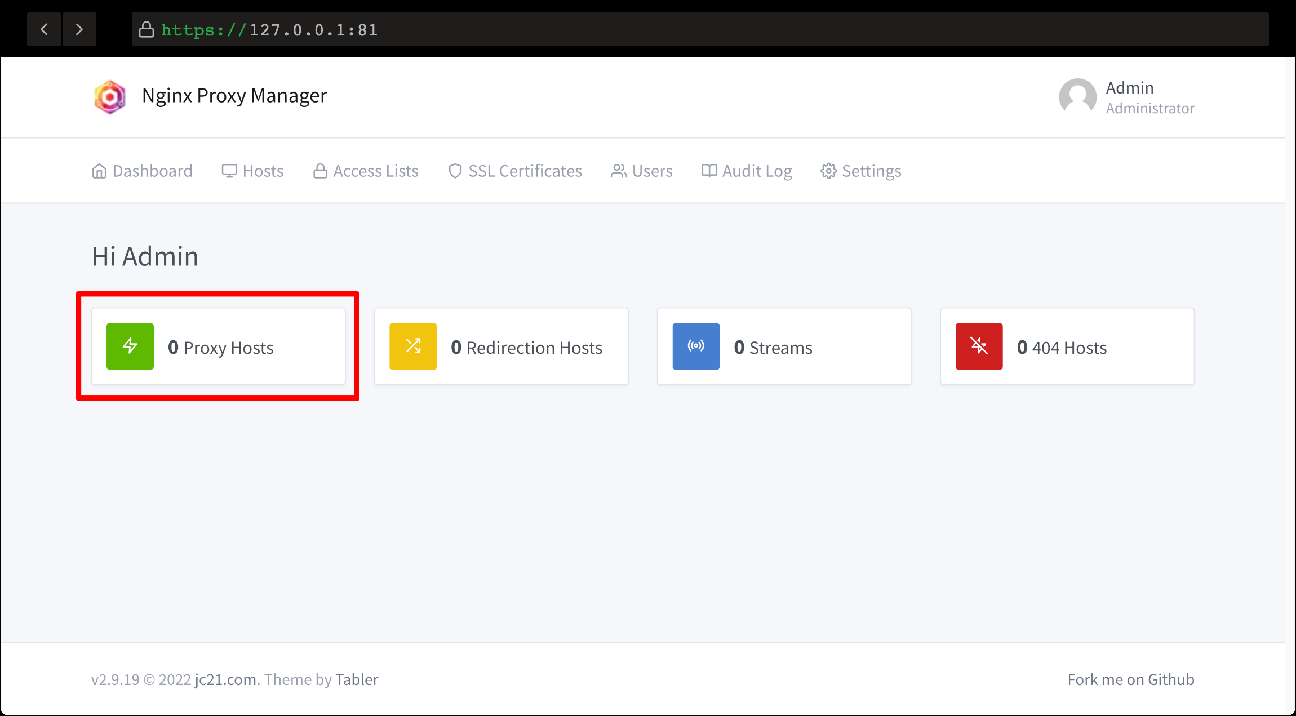Viewport: 1296px width, 716px height.
Task: Click the people icon beside Users
Action: [619, 171]
